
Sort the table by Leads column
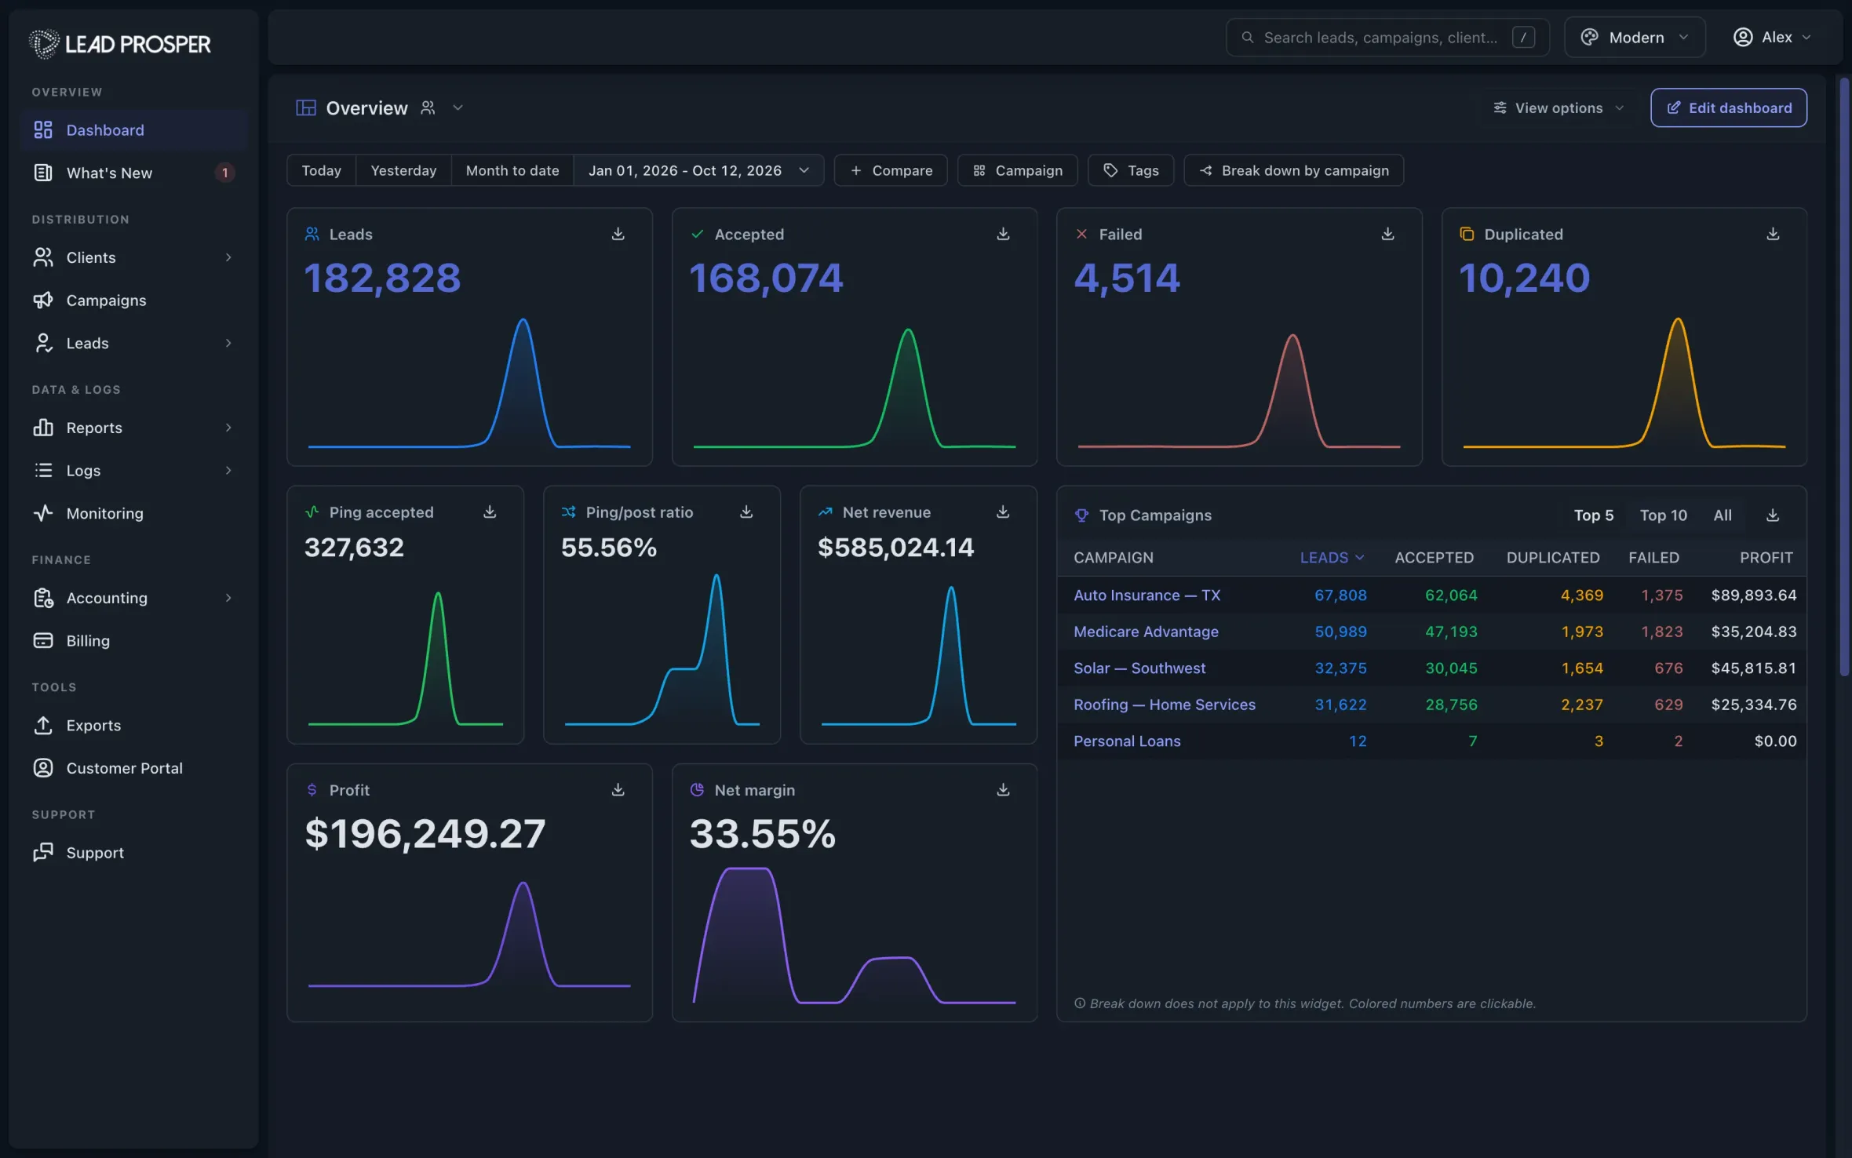pyautogui.click(x=1332, y=557)
